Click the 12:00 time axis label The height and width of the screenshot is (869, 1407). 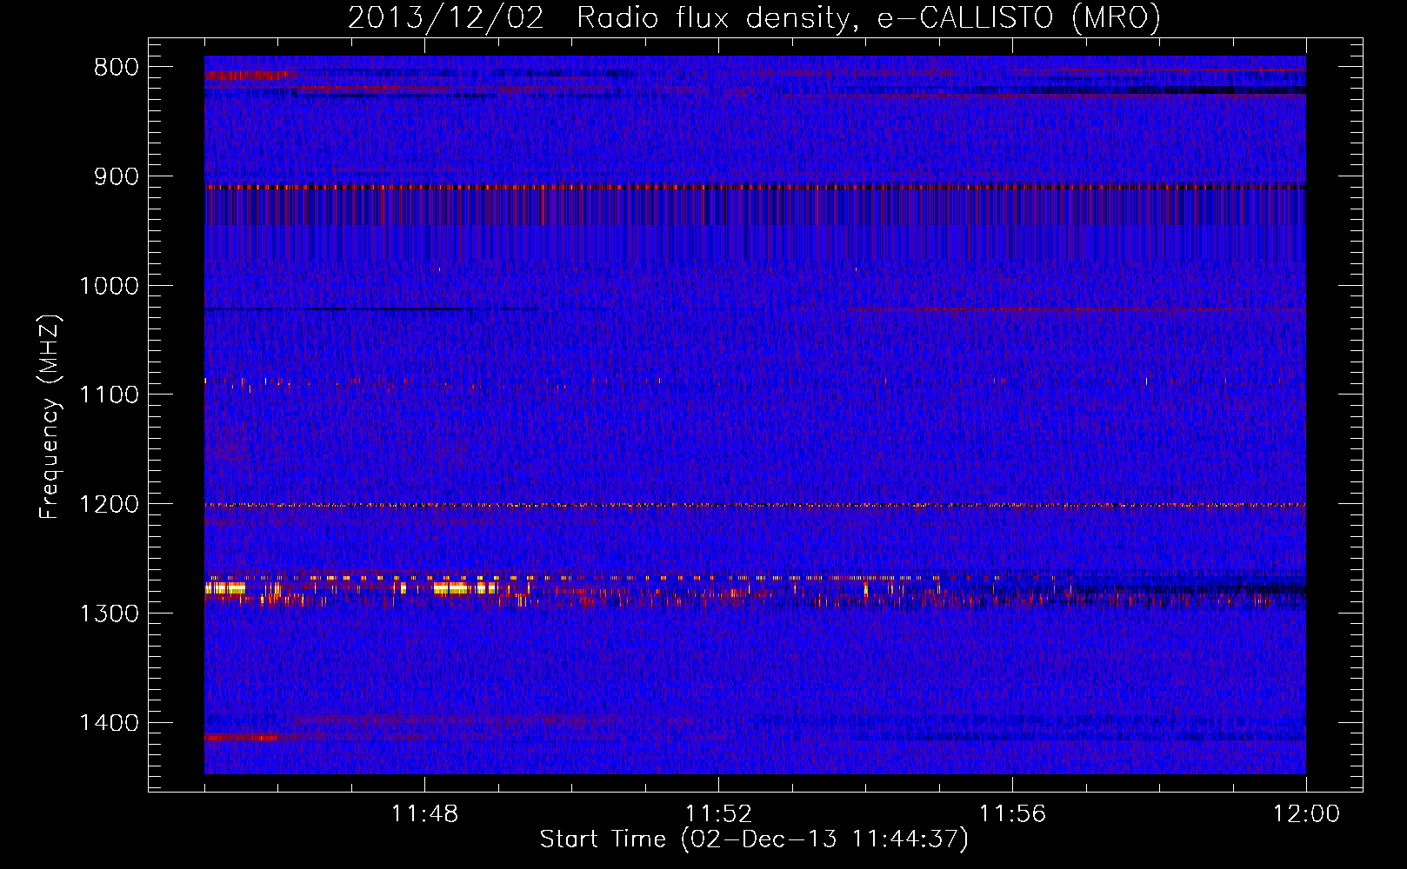tap(1306, 813)
